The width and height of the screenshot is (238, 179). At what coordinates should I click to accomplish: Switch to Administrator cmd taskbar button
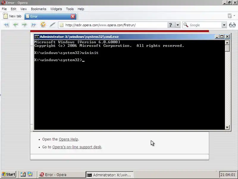coord(110,175)
